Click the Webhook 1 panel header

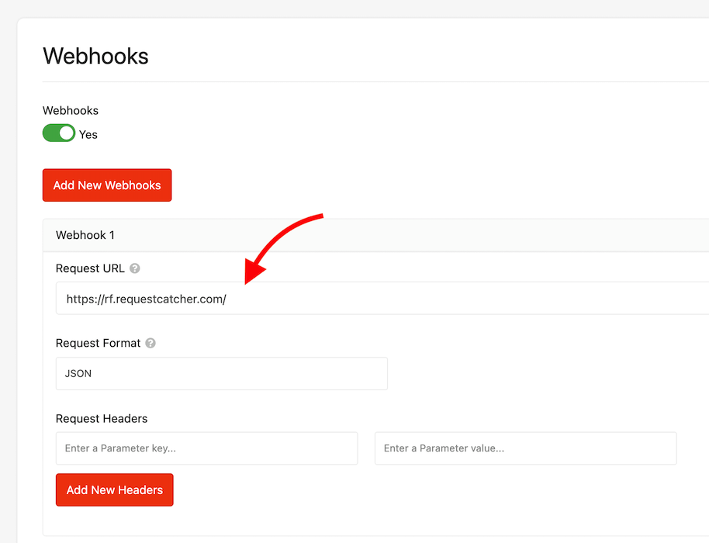point(375,235)
